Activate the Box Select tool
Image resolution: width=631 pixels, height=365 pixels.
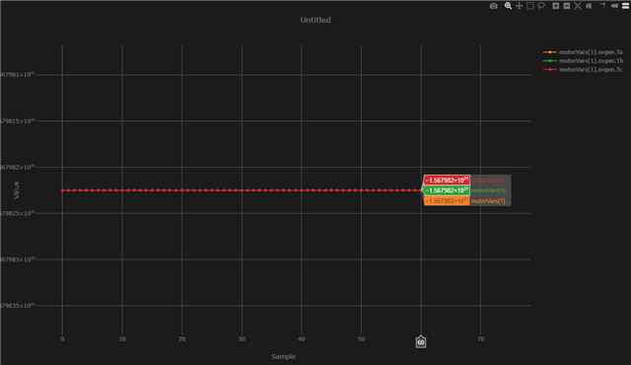[530, 6]
